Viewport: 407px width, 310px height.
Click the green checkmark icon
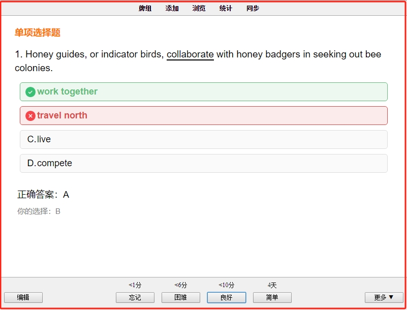tap(30, 92)
